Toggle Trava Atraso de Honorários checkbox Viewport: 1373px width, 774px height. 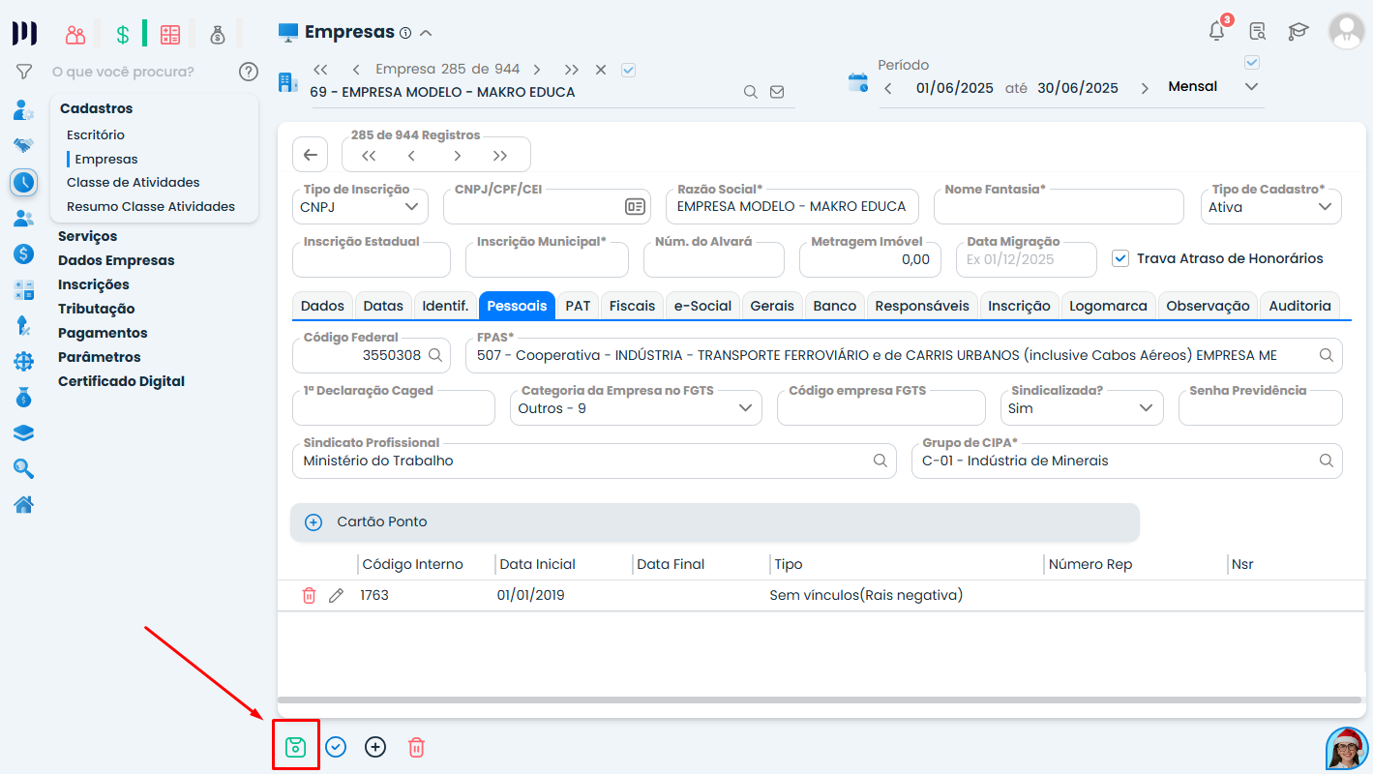1120,258
